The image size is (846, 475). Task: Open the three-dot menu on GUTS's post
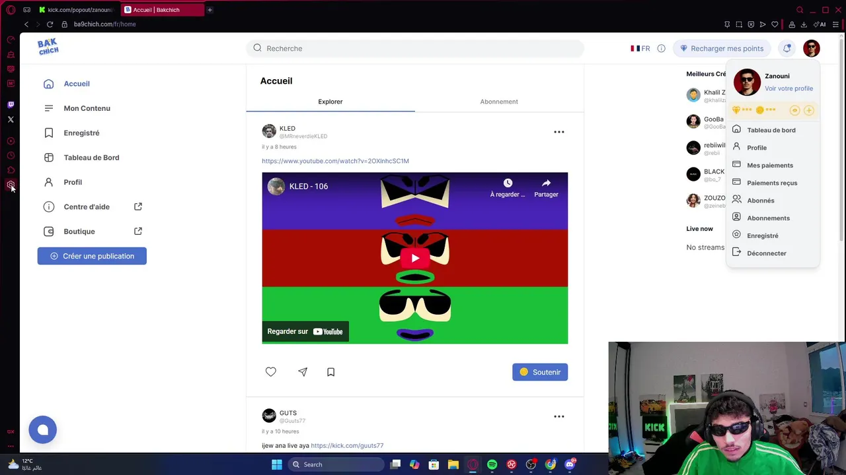559,416
